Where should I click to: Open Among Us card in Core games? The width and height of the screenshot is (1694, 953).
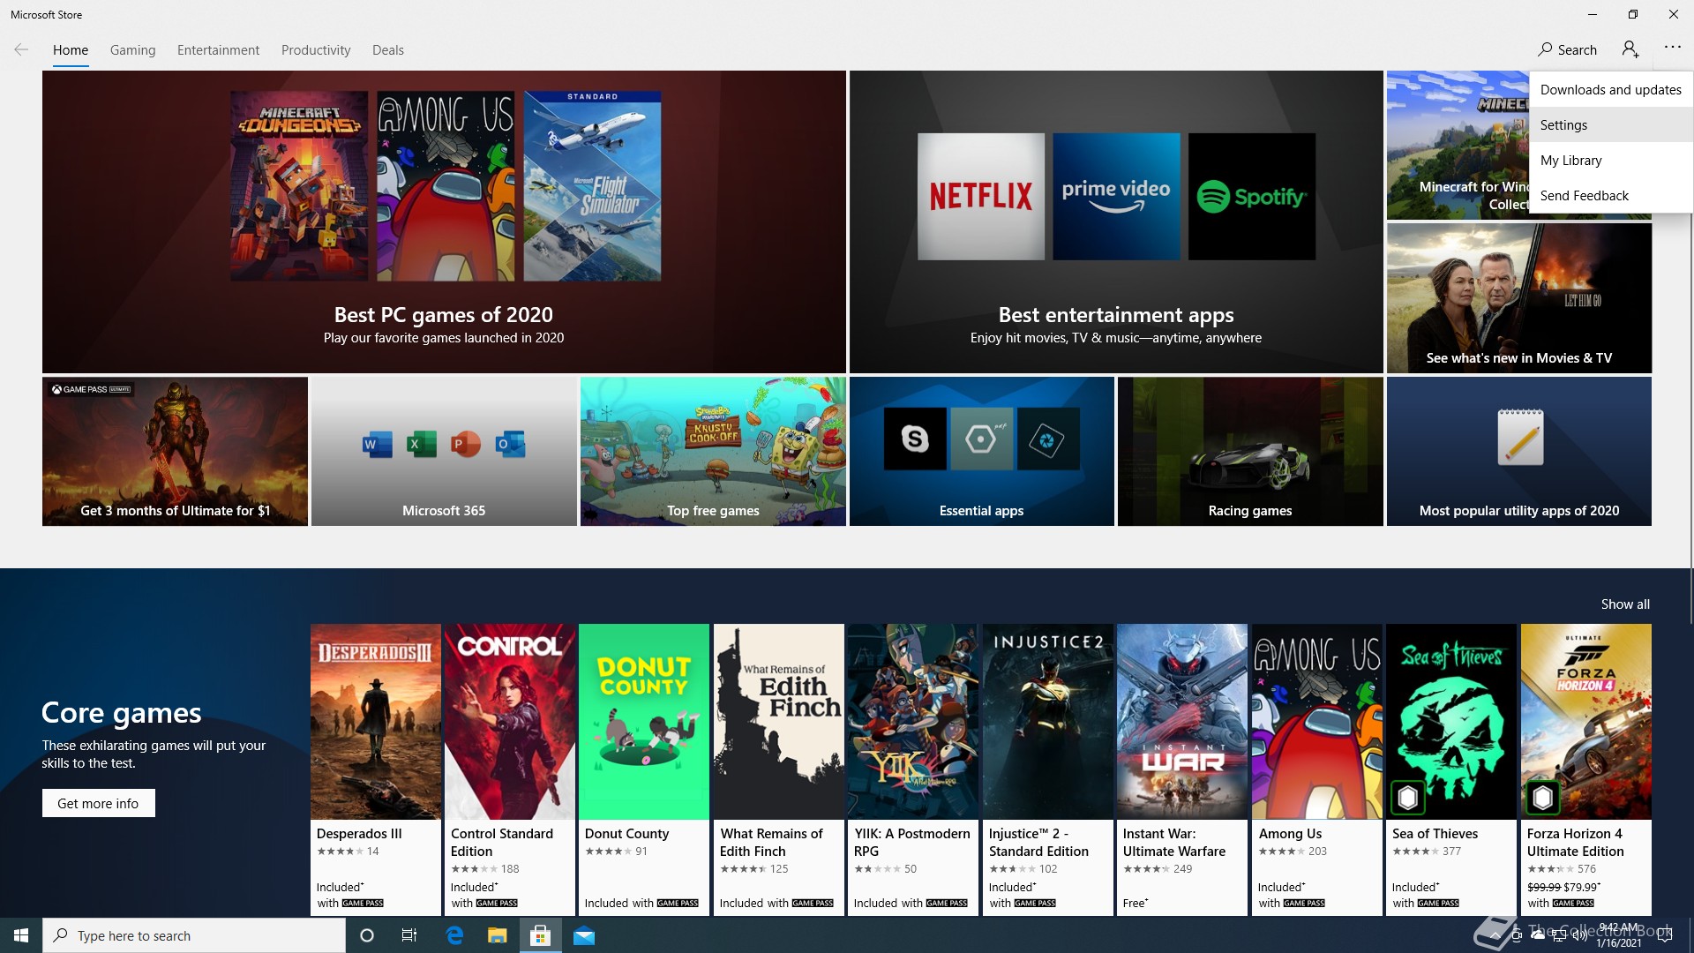coord(1317,769)
